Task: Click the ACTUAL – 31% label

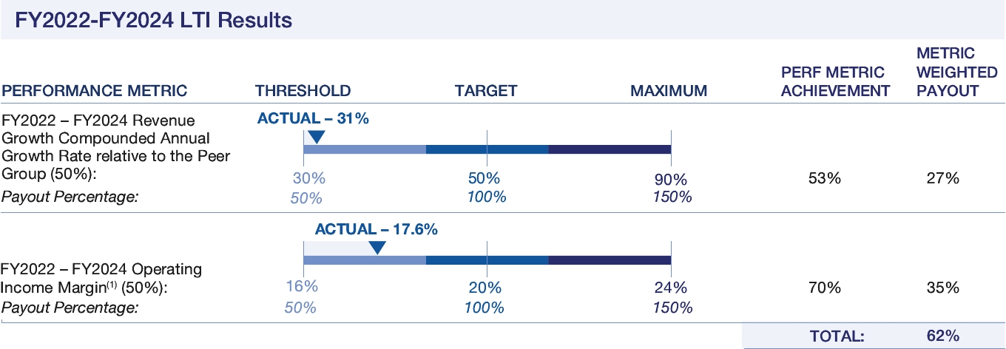Action: tap(313, 118)
